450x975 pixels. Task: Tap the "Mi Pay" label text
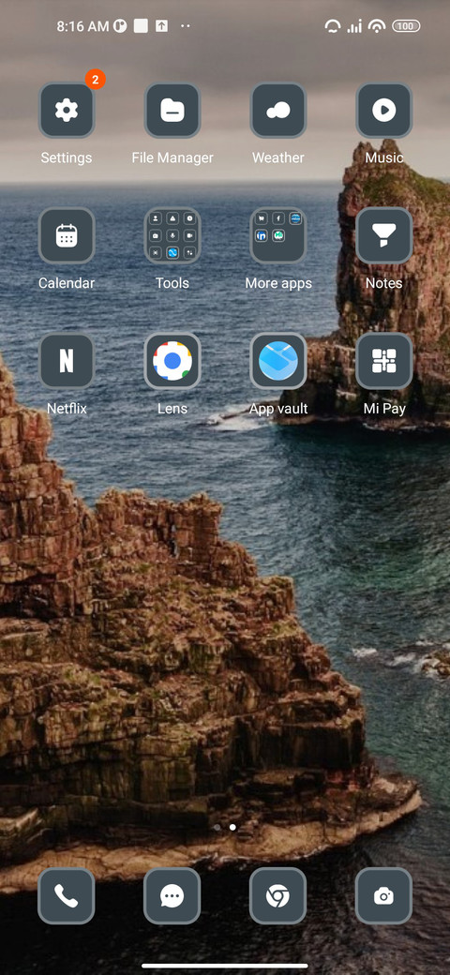[x=384, y=409]
